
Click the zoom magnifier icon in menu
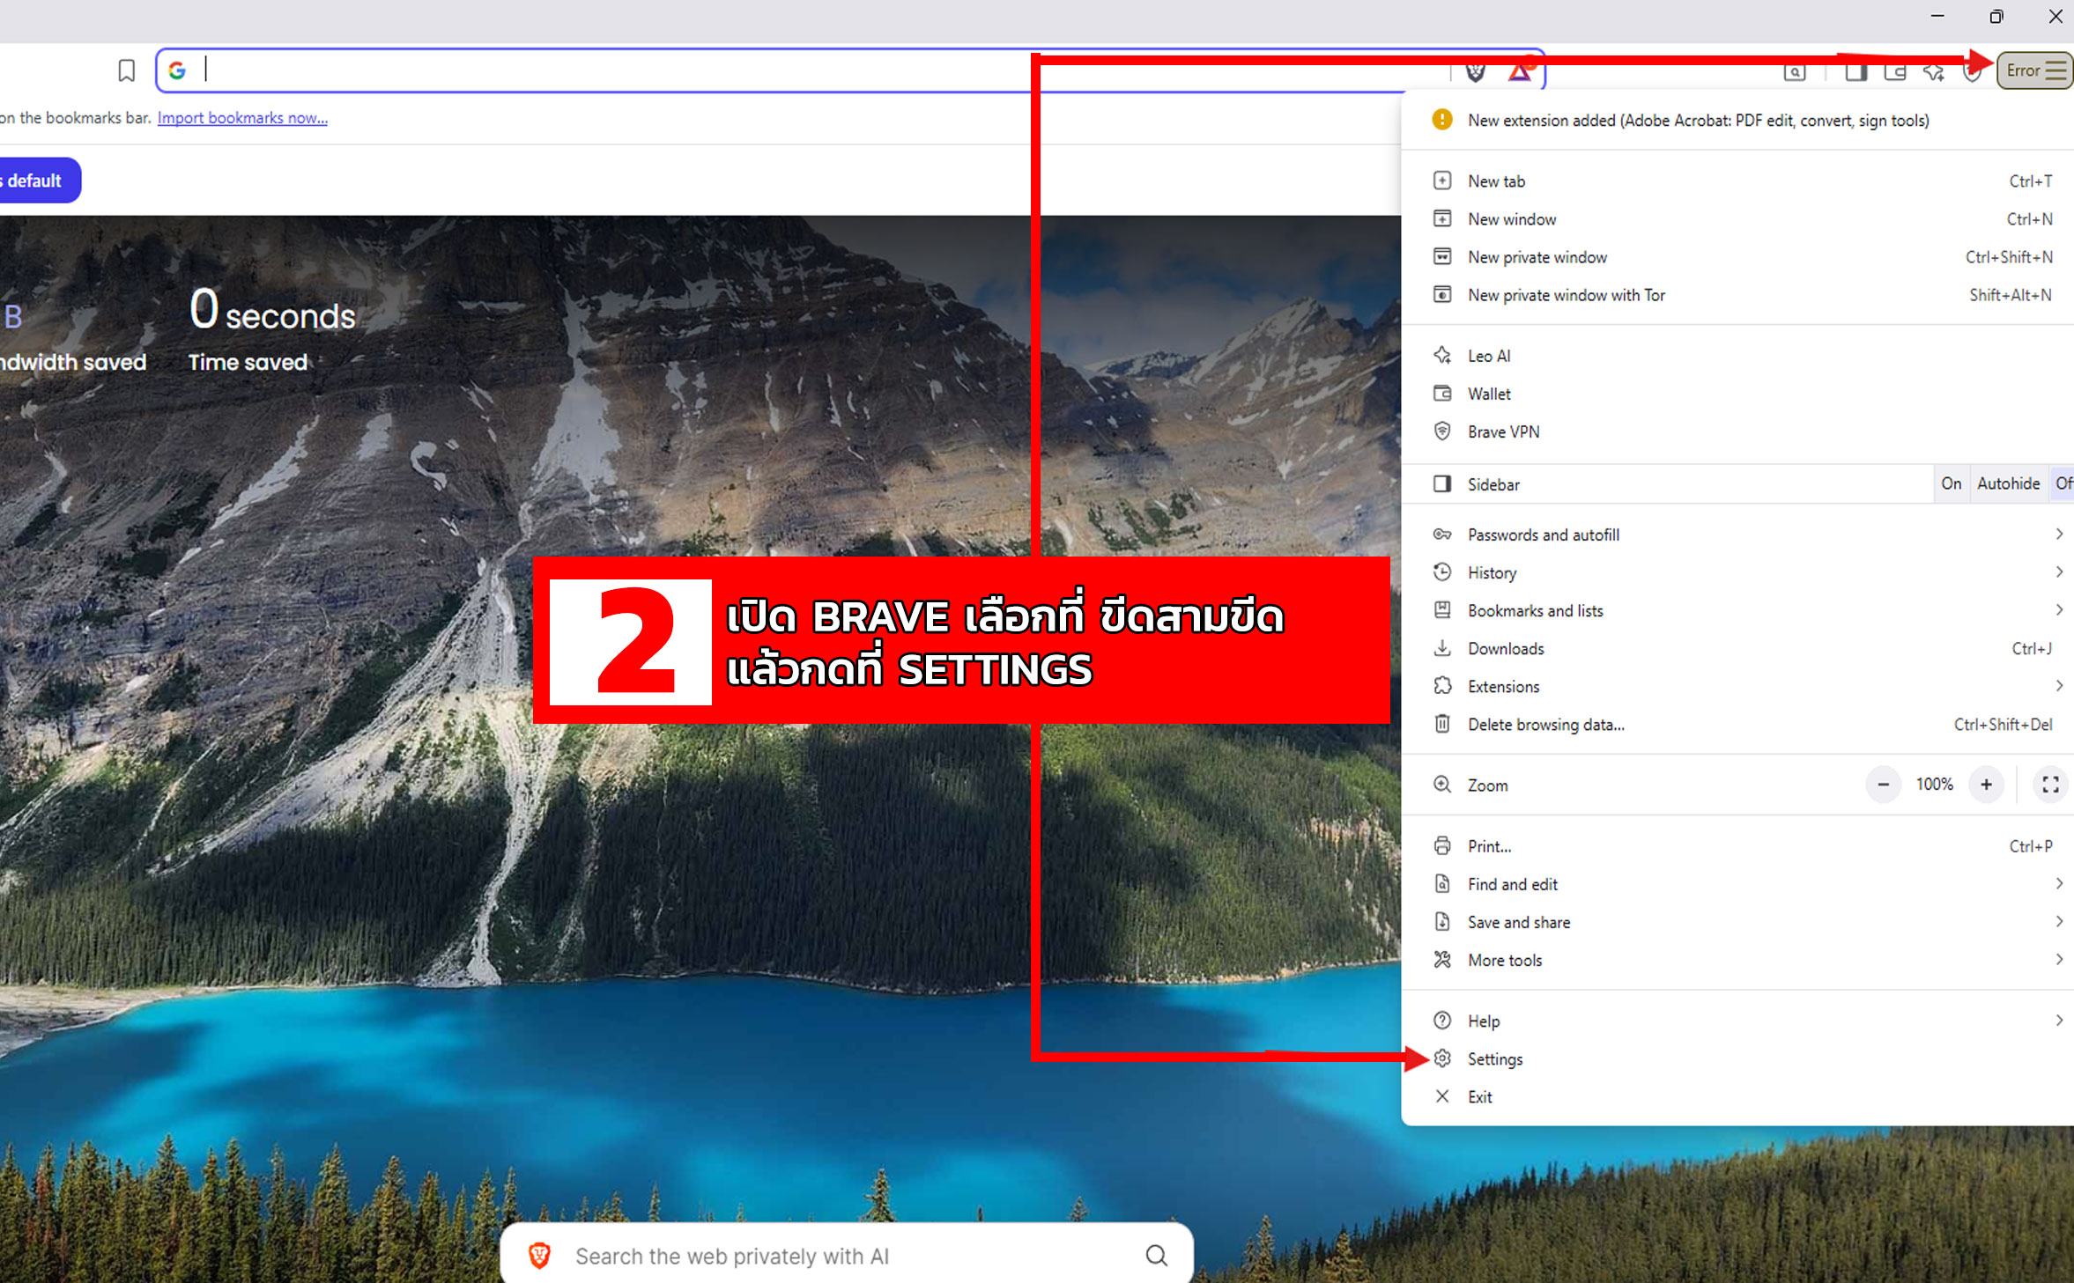(1442, 784)
